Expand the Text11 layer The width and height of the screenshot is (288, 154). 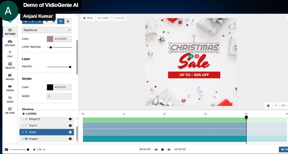click(23, 125)
